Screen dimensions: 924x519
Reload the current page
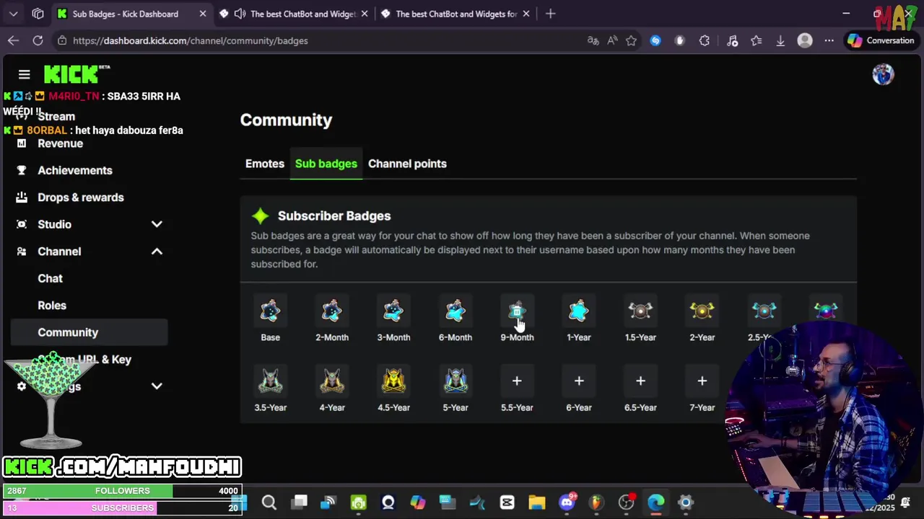[x=38, y=40]
